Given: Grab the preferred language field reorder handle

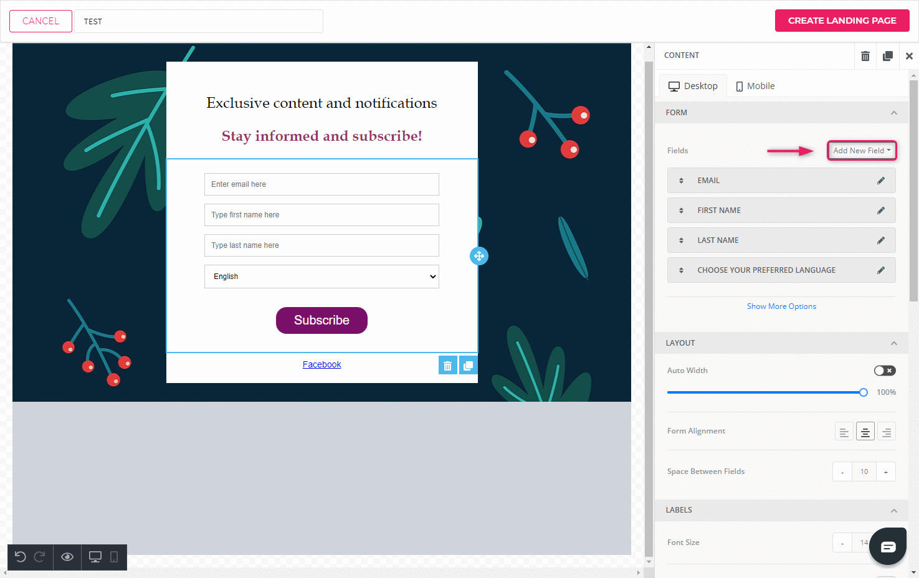Looking at the screenshot, I should (x=681, y=270).
